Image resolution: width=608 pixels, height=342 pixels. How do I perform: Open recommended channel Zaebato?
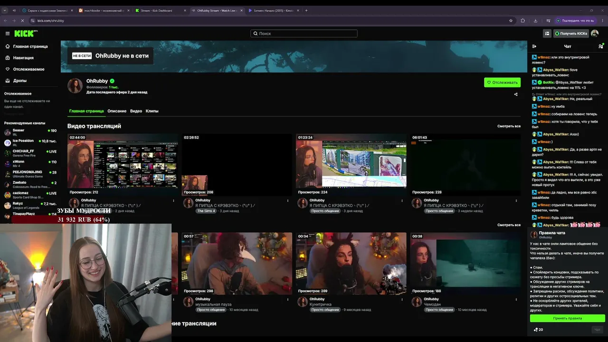click(30, 184)
